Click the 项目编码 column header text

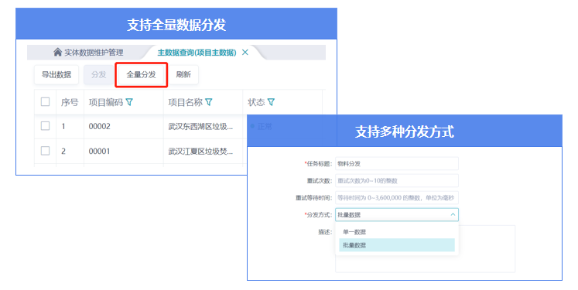(106, 102)
